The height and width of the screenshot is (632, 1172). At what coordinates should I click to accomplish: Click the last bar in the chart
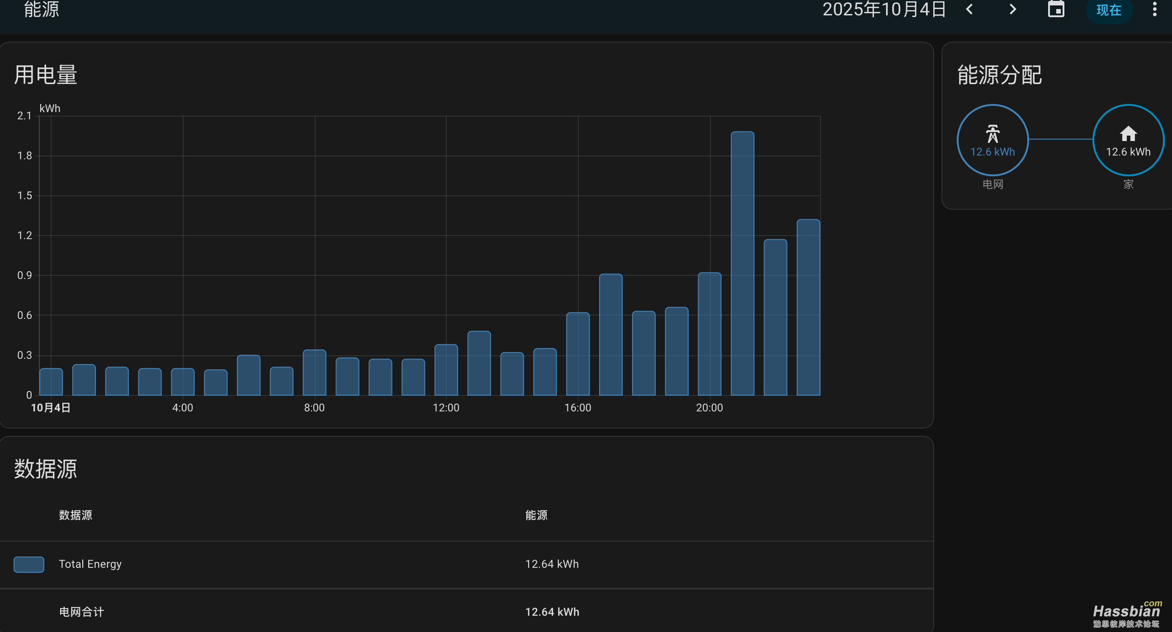click(x=808, y=307)
